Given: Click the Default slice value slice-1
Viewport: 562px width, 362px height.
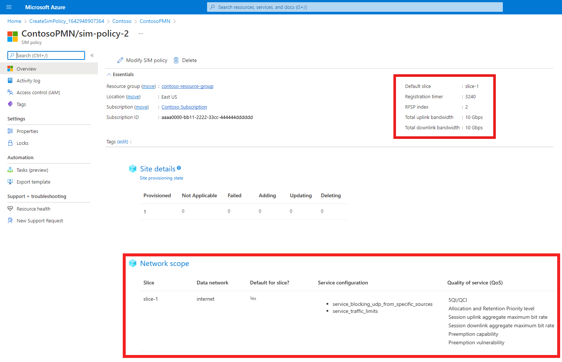Looking at the screenshot, I should click(472, 86).
